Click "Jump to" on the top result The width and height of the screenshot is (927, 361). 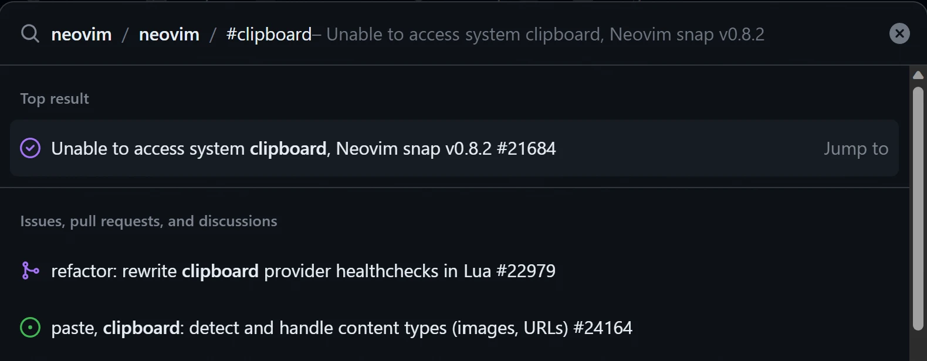tap(855, 149)
